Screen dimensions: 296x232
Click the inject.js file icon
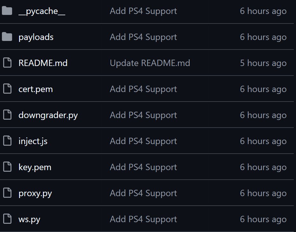click(x=7, y=141)
